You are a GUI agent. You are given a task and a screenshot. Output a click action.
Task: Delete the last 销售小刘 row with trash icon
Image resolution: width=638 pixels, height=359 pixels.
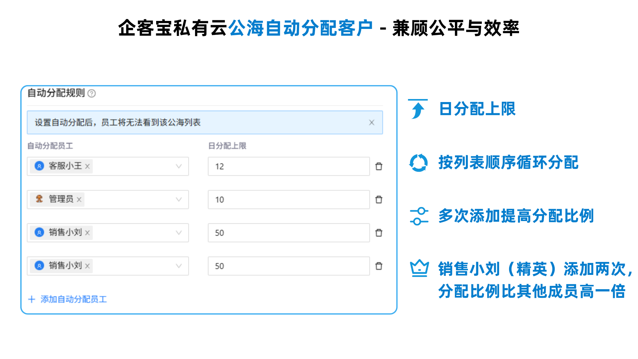point(379,266)
